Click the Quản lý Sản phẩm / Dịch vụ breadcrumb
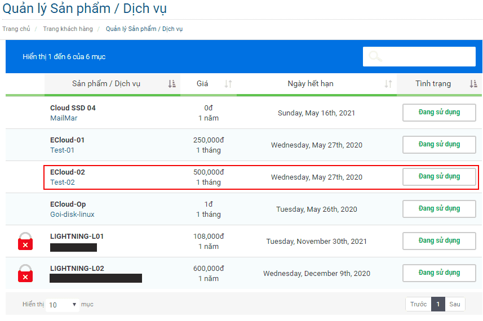The height and width of the screenshot is (321, 483). tap(144, 29)
